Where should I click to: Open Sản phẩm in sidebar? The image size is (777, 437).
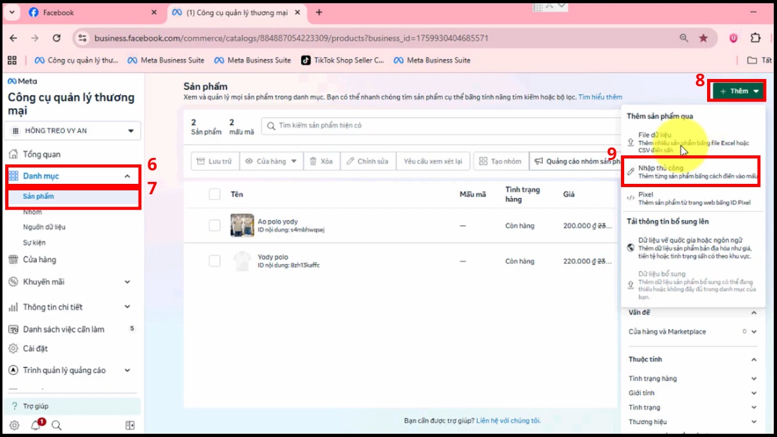click(x=39, y=196)
